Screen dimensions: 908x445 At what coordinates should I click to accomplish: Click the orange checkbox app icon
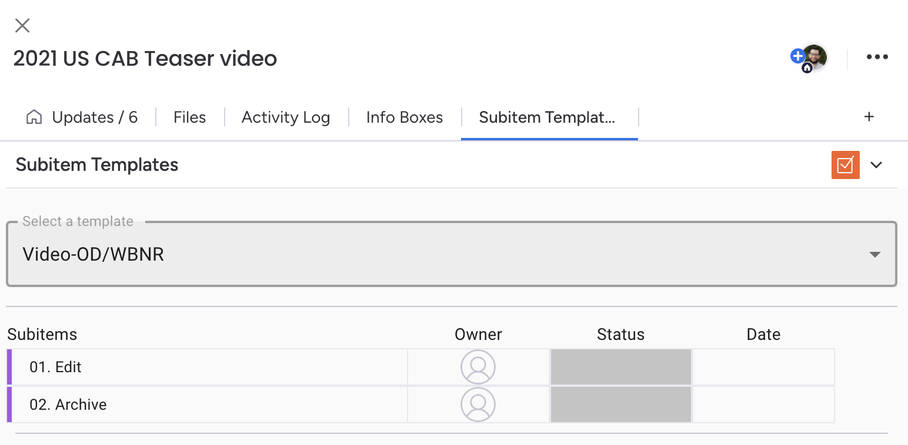click(x=845, y=165)
